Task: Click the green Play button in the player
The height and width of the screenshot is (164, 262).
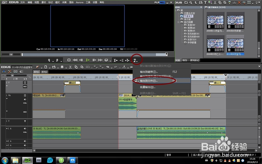Action: (88, 60)
